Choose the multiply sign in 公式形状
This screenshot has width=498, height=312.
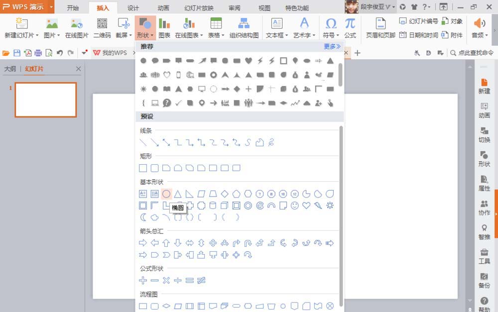click(166, 280)
